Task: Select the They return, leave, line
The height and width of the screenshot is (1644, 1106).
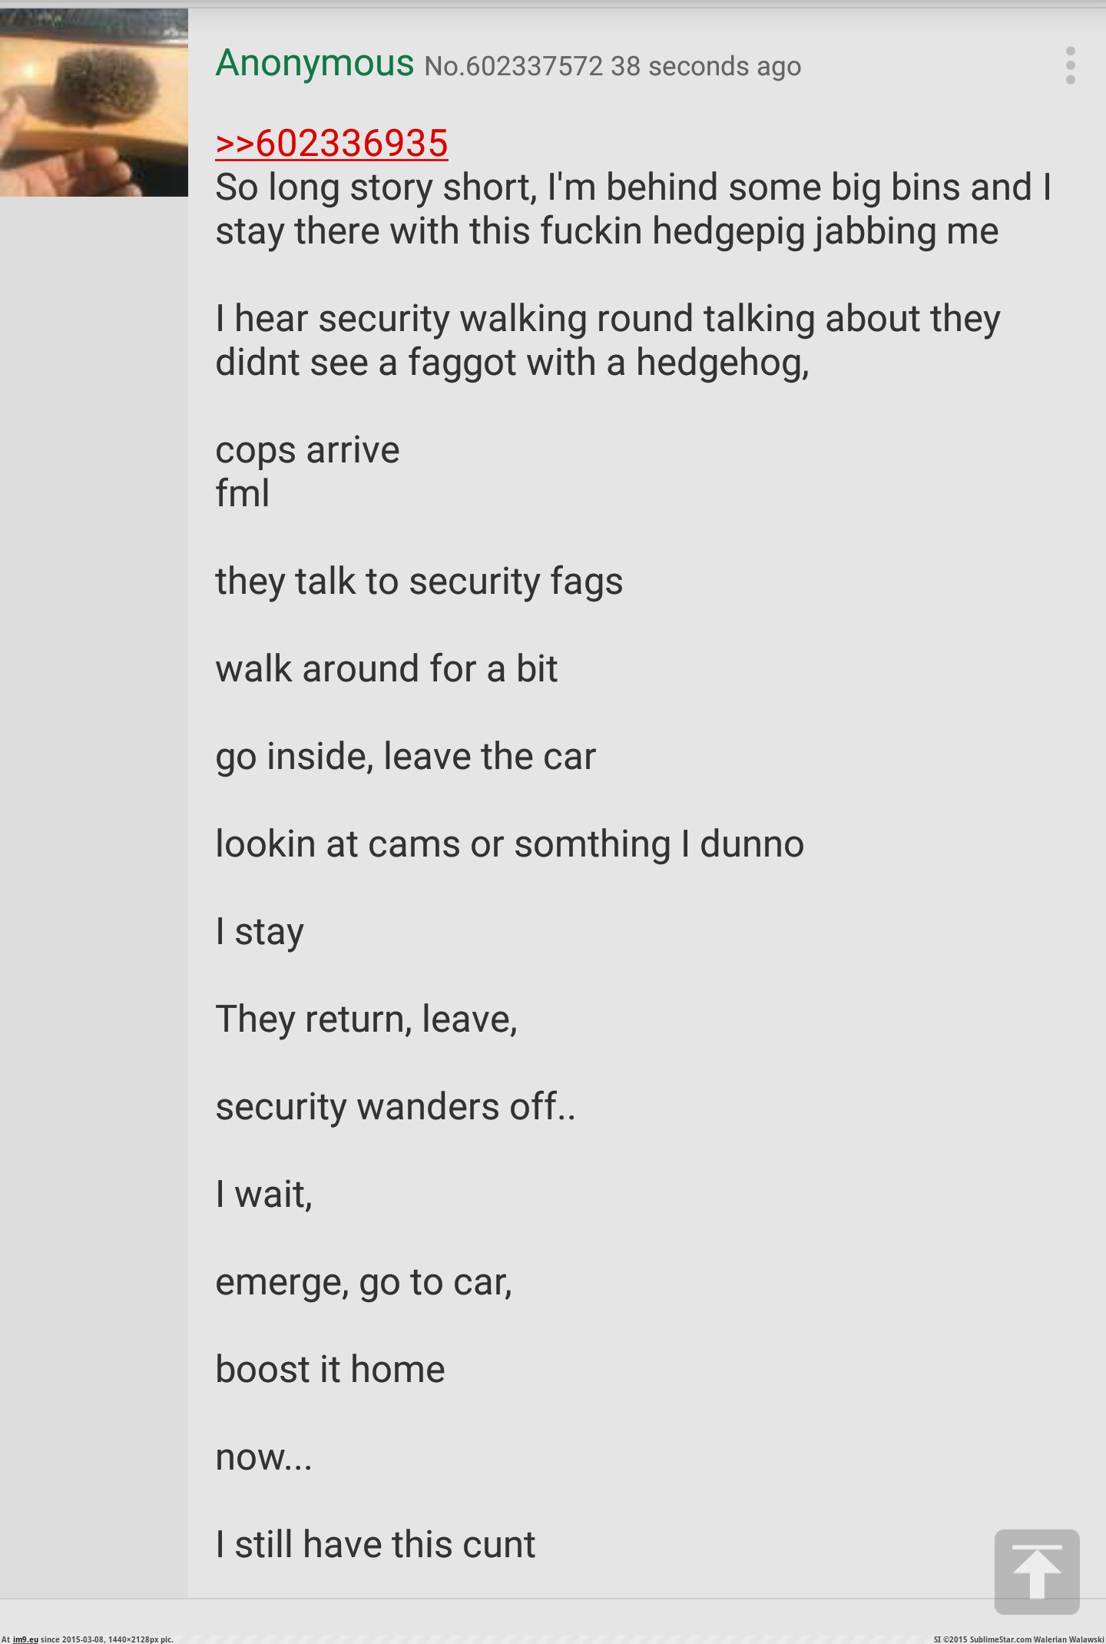Action: [x=366, y=1020]
